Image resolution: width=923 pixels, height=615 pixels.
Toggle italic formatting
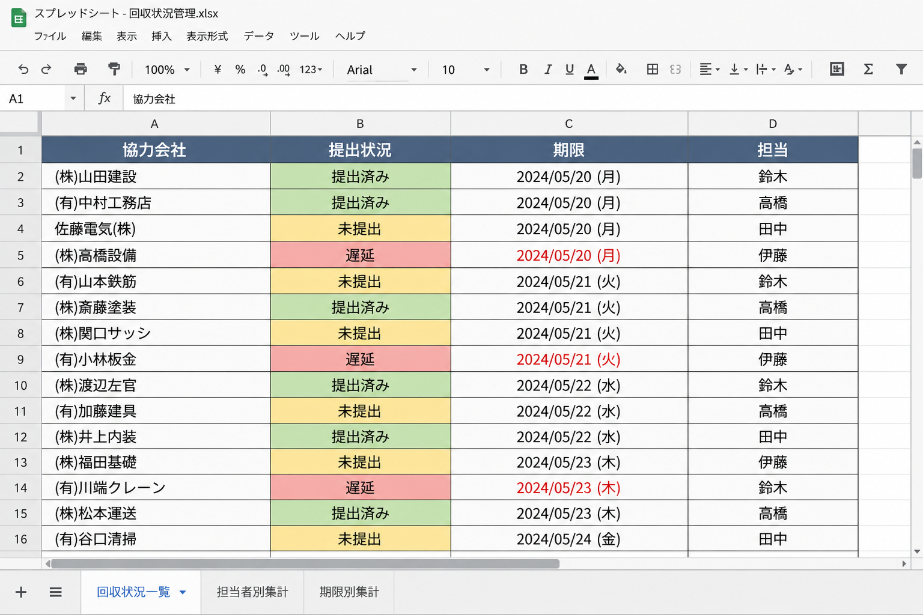coord(547,70)
